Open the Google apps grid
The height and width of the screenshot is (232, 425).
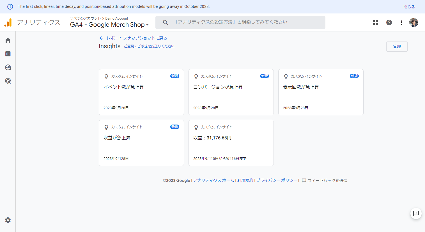click(x=376, y=22)
